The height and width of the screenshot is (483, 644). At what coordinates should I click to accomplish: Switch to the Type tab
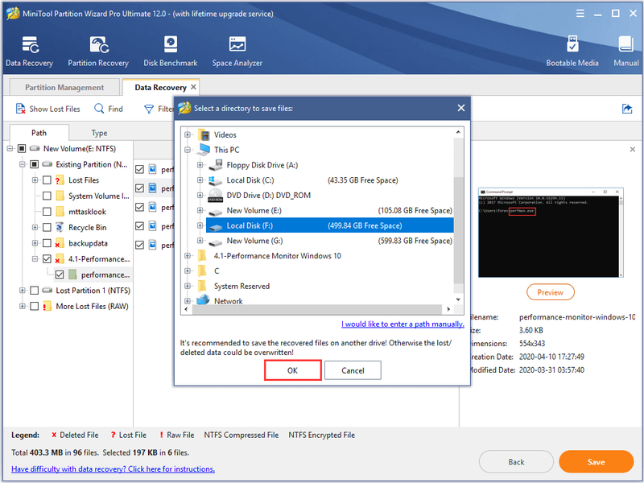tap(99, 133)
